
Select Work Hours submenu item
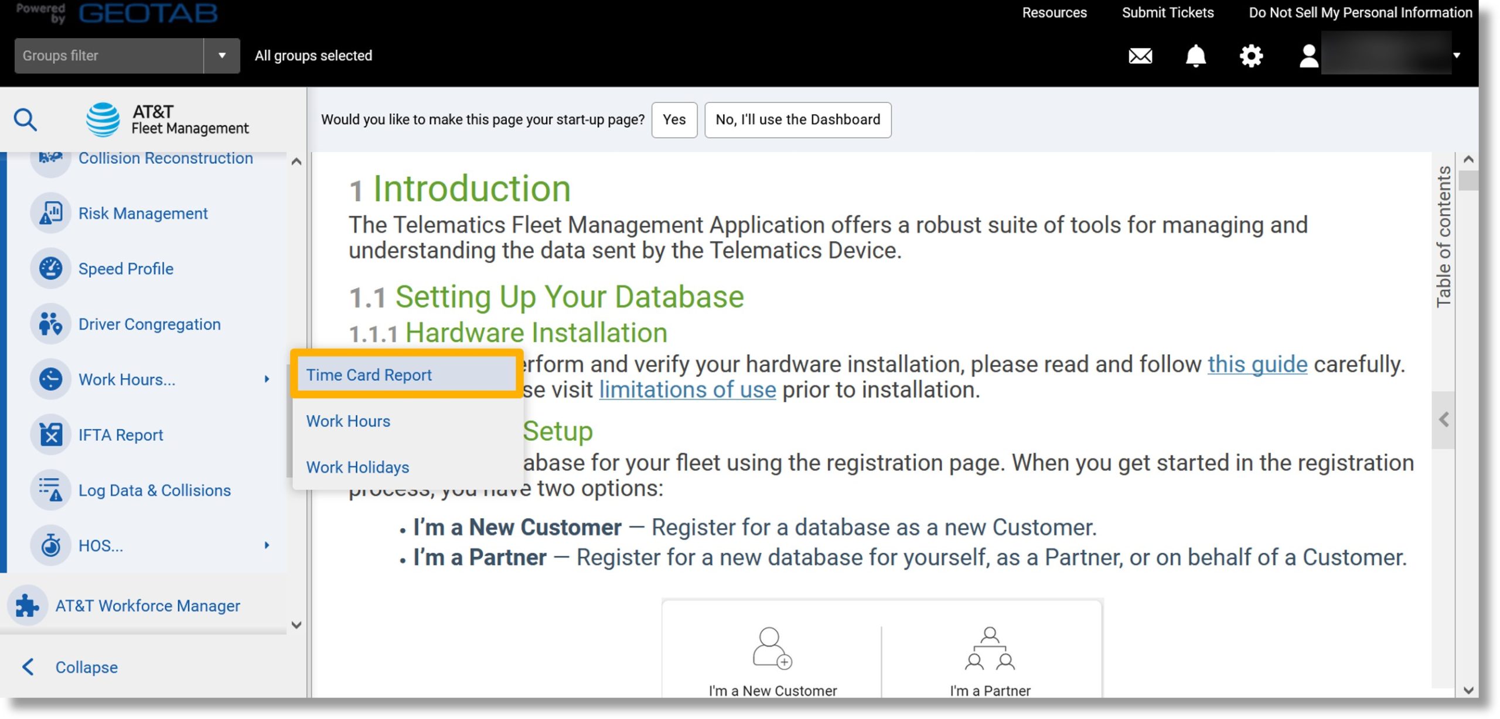(x=348, y=421)
